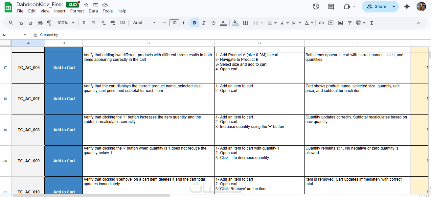This screenshot has height=197, width=431.
Task: Open vertical align dropdown
Action: click(x=284, y=23)
